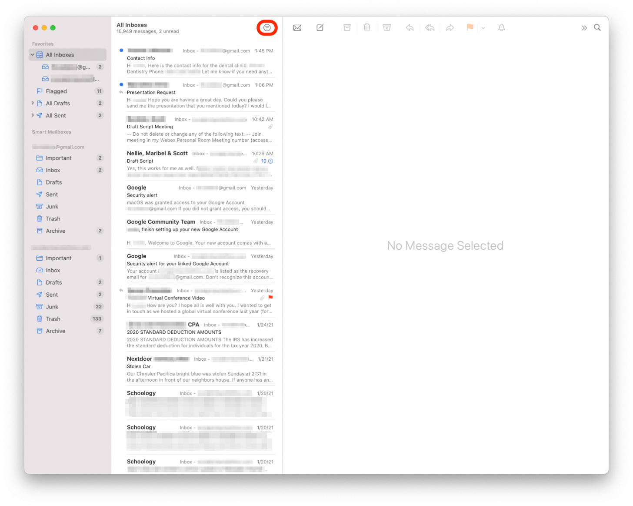Expand the All Drafts section
Image resolution: width=633 pixels, height=506 pixels.
(33, 103)
